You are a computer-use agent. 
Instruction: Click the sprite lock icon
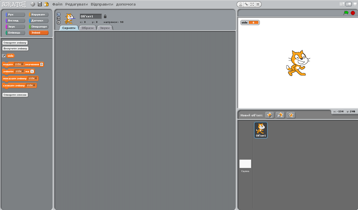point(105,16)
